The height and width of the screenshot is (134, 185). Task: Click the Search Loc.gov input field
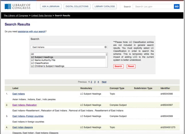pos(153,7)
